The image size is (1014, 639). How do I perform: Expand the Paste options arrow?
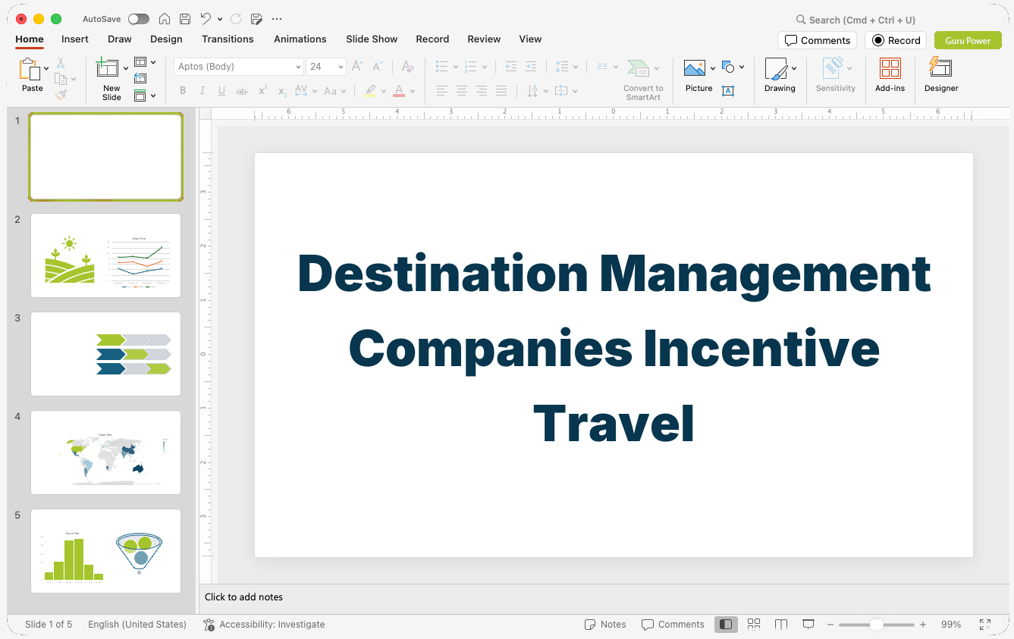[x=47, y=68]
